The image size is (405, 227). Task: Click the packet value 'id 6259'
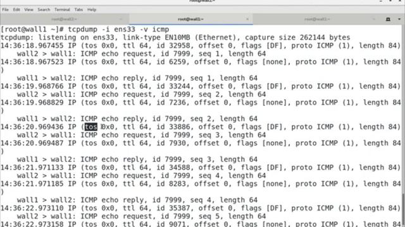click(x=171, y=62)
